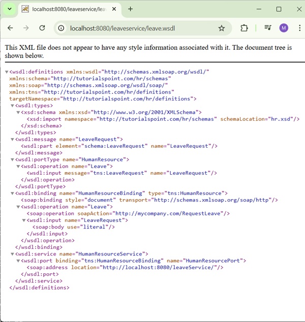The height and width of the screenshot is (322, 305).
Task: Select the localhost:8080/leaveservice tab
Action: (x=70, y=9)
